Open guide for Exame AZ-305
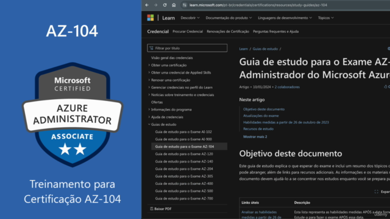The height and width of the screenshot is (219, 390). pyautogui.click(x=184, y=176)
